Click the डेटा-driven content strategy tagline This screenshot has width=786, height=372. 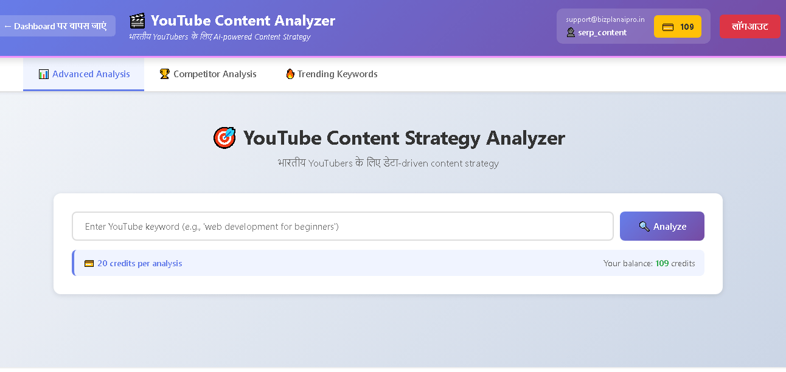coord(388,163)
